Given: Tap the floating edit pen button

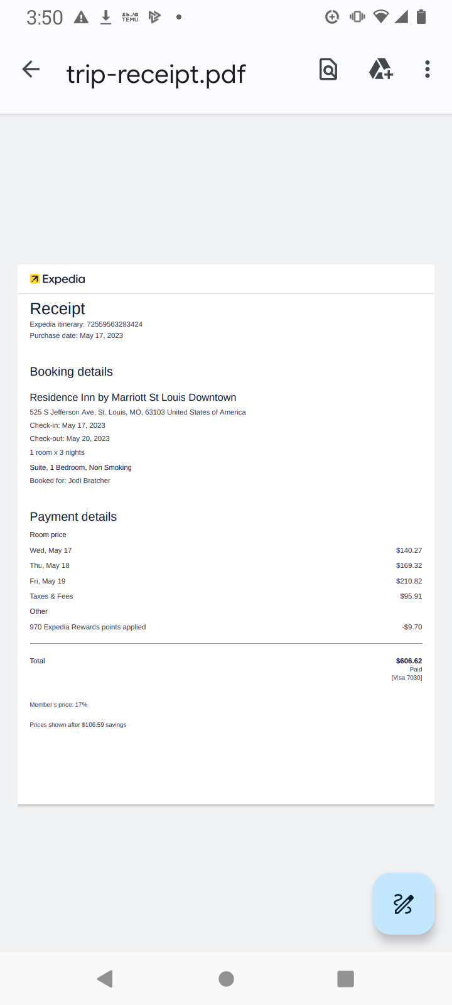Looking at the screenshot, I should click(x=403, y=904).
